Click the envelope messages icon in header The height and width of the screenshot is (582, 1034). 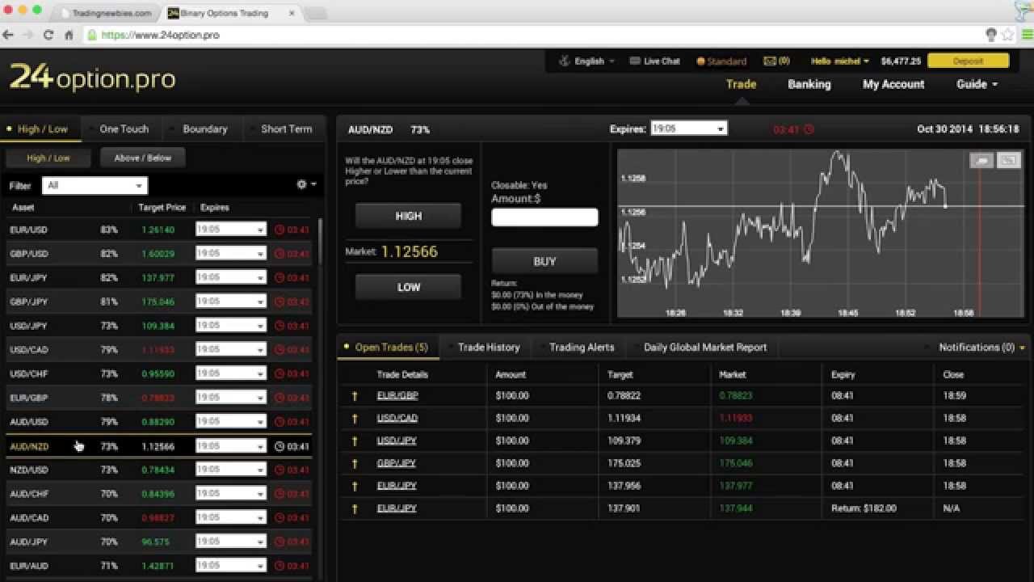coord(770,61)
